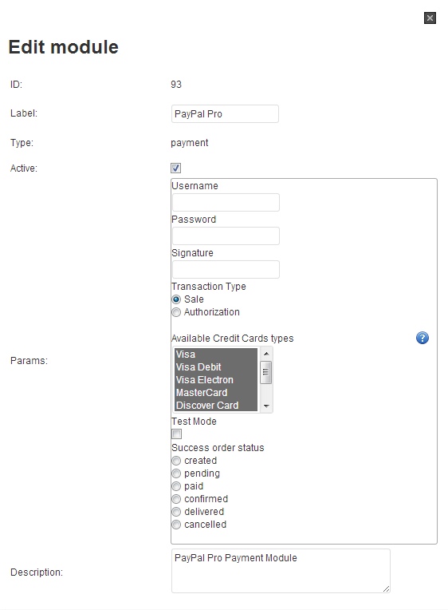Select the confirmed order status
The image size is (448, 610).
176,499
